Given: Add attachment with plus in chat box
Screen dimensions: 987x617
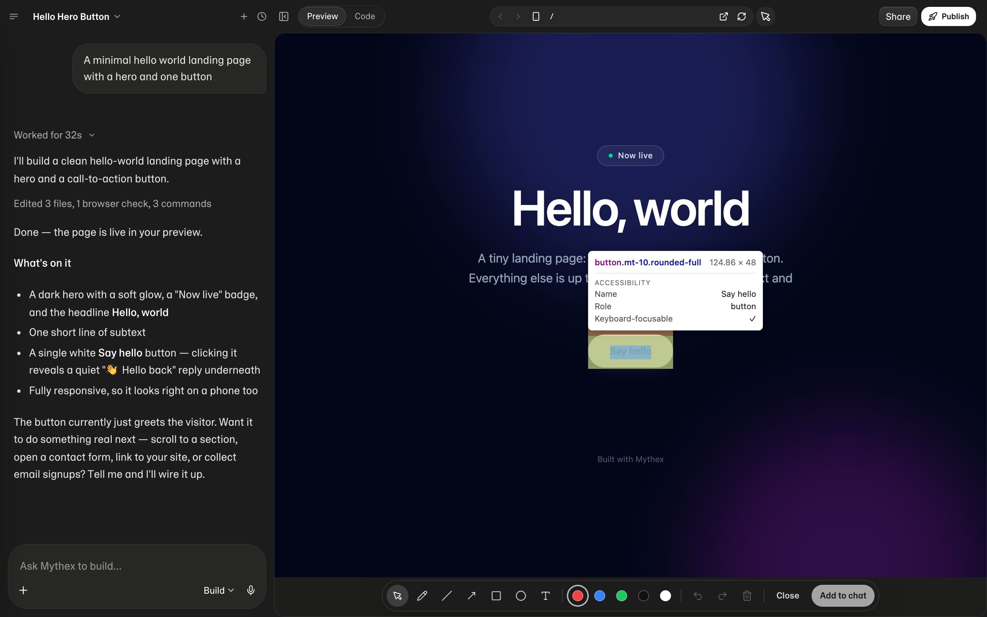Looking at the screenshot, I should 24,591.
